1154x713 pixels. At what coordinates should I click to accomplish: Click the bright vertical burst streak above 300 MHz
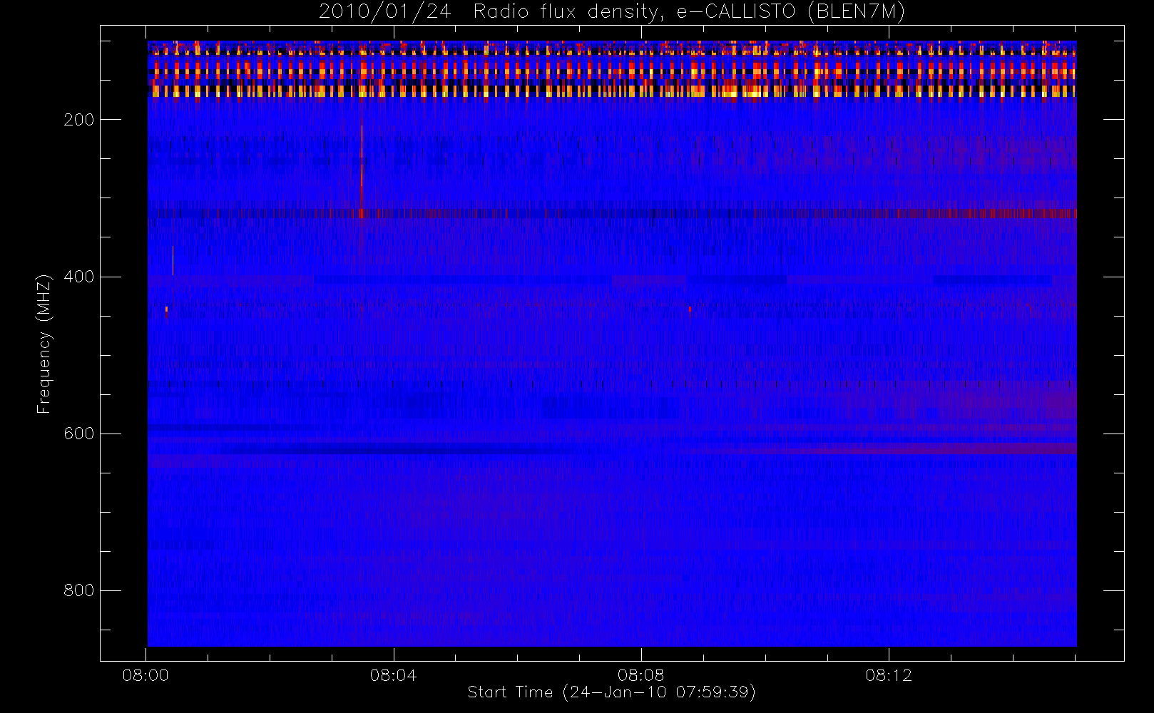(362, 171)
